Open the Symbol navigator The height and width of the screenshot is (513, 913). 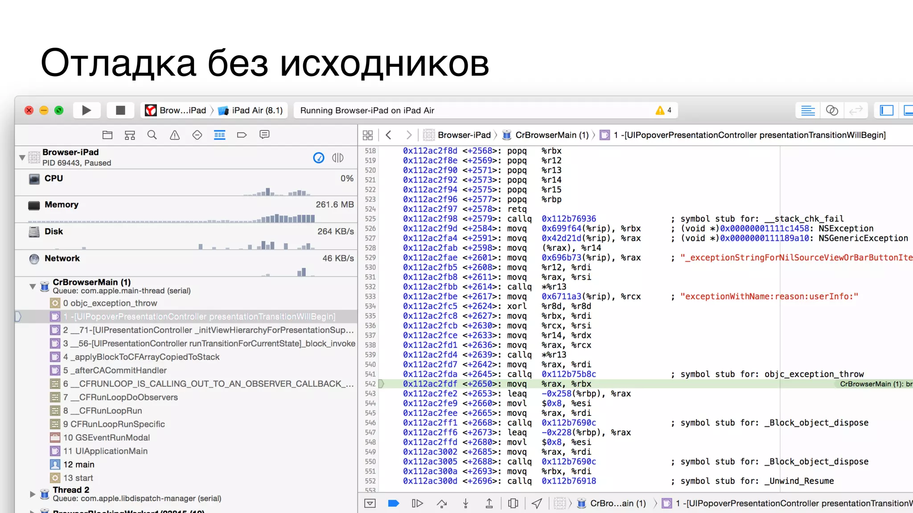(x=130, y=135)
